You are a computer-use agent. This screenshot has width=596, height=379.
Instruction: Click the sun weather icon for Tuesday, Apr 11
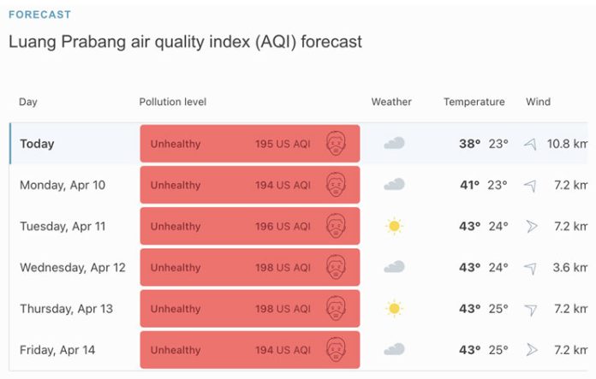[x=394, y=227]
